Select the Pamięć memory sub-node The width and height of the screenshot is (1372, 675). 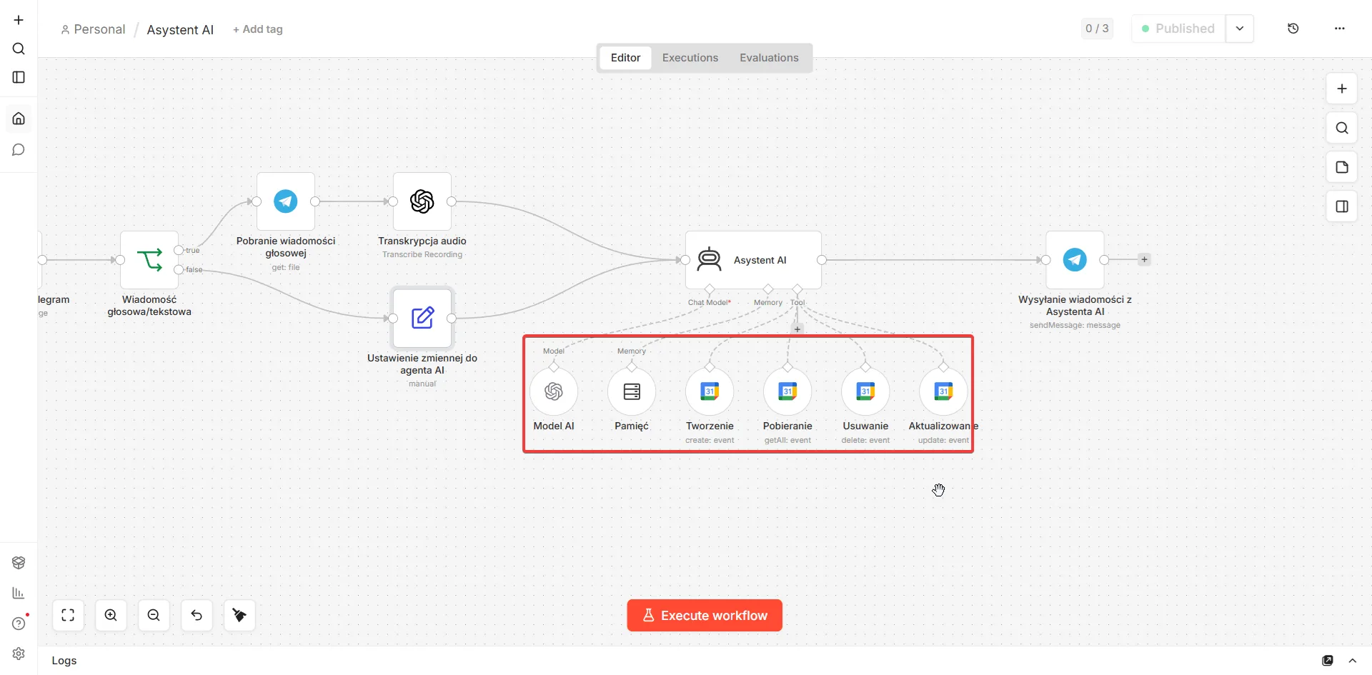coord(632,391)
